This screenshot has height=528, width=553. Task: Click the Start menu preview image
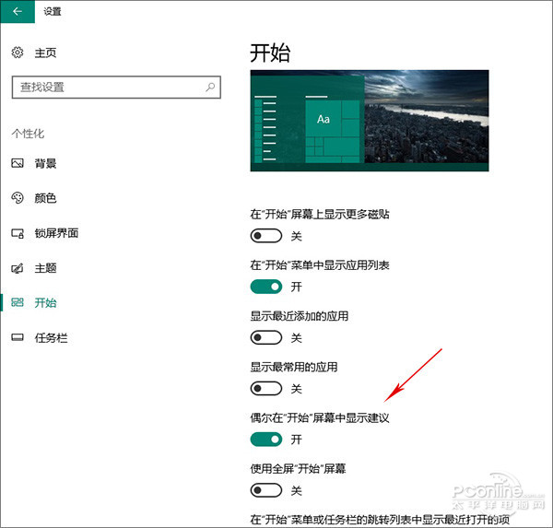[370, 121]
